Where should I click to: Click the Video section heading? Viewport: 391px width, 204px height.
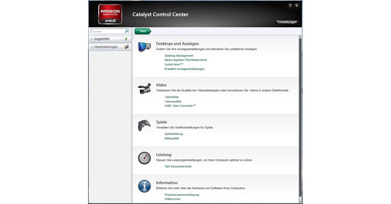[161, 85]
